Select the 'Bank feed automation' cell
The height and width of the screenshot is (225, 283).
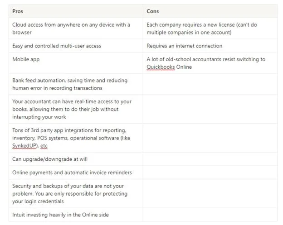[76, 84]
